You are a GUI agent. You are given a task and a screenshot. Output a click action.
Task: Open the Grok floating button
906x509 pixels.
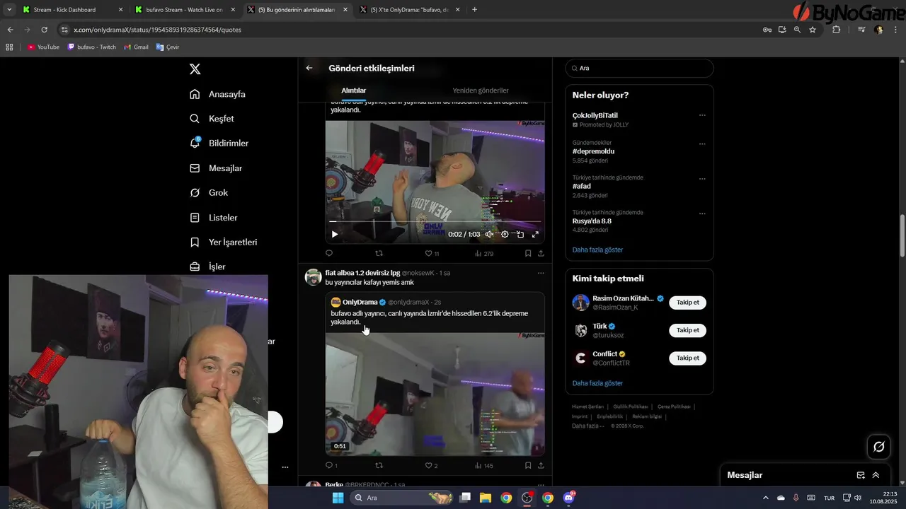click(879, 446)
